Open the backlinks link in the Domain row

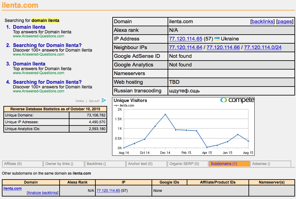[x=262, y=22]
